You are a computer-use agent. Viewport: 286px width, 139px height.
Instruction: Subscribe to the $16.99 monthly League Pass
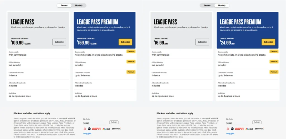click(202, 42)
